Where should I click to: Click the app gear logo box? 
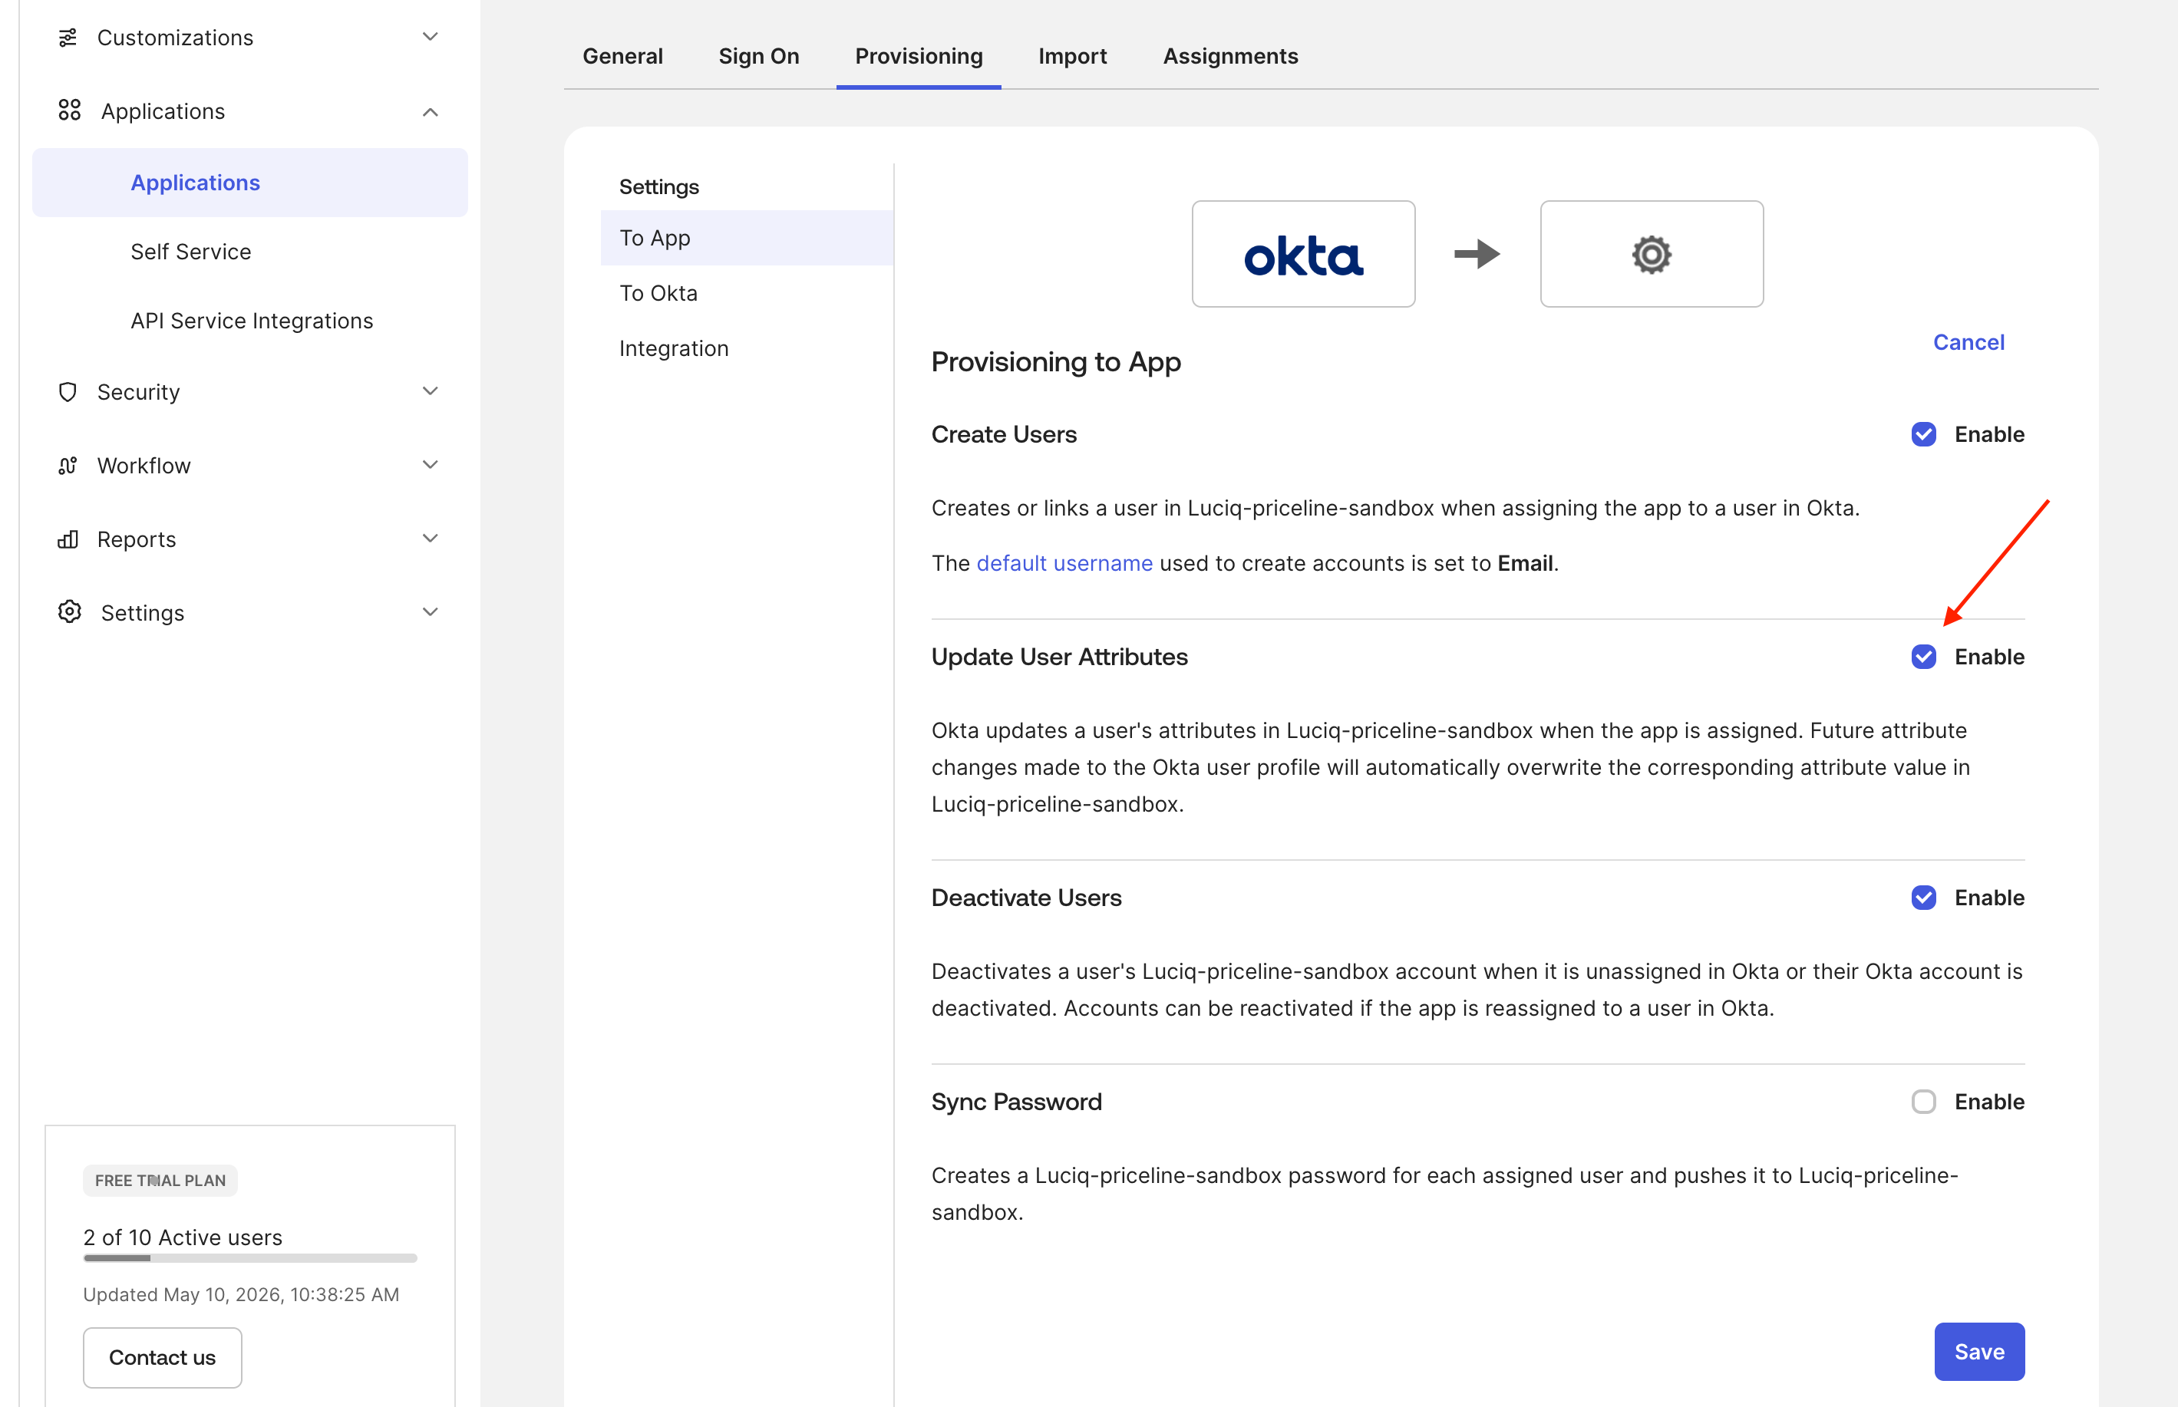tap(1652, 254)
